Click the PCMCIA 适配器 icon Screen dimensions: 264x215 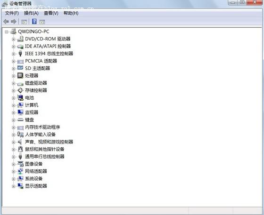(x=20, y=61)
